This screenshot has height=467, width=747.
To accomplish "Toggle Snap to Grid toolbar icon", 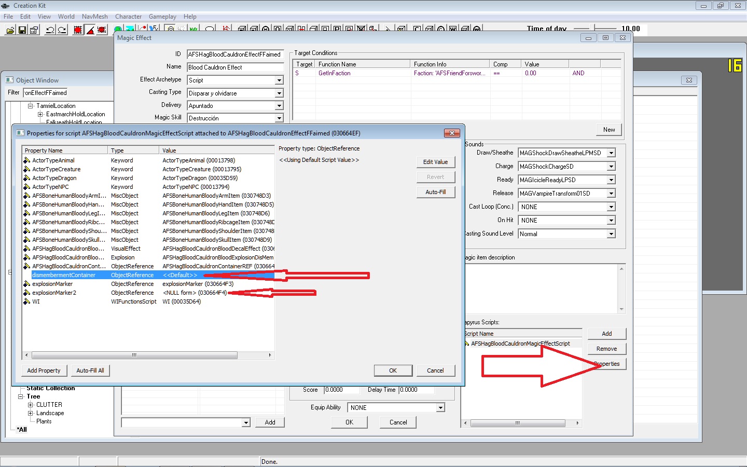I will 78,30.
